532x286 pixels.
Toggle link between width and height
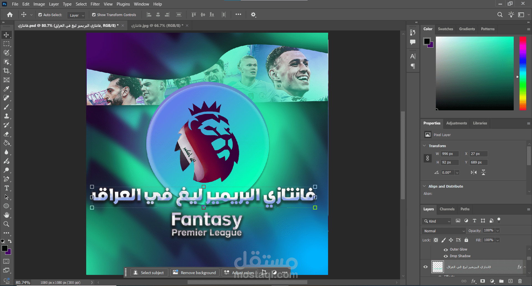[428, 158]
